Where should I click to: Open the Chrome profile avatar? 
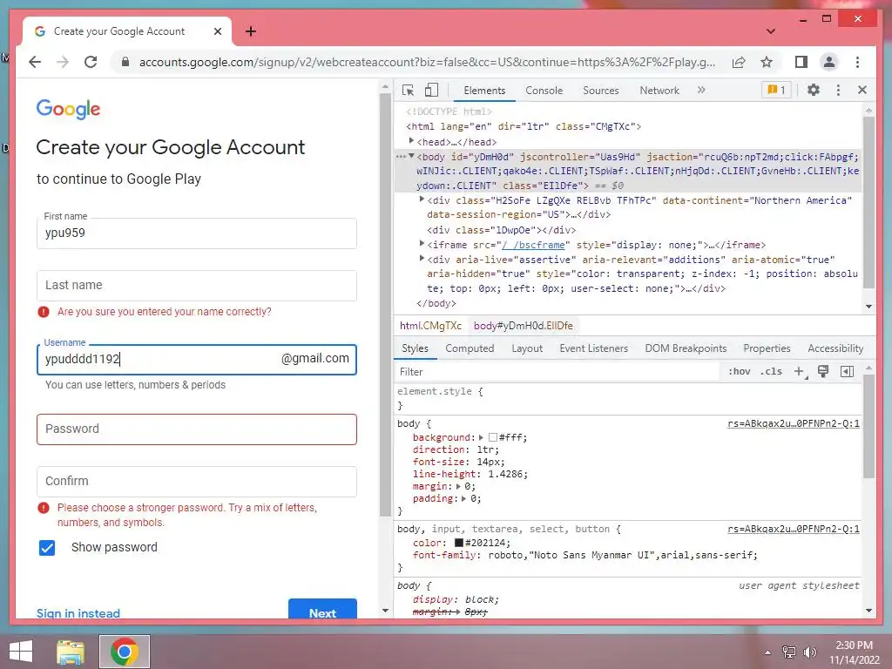pyautogui.click(x=829, y=62)
